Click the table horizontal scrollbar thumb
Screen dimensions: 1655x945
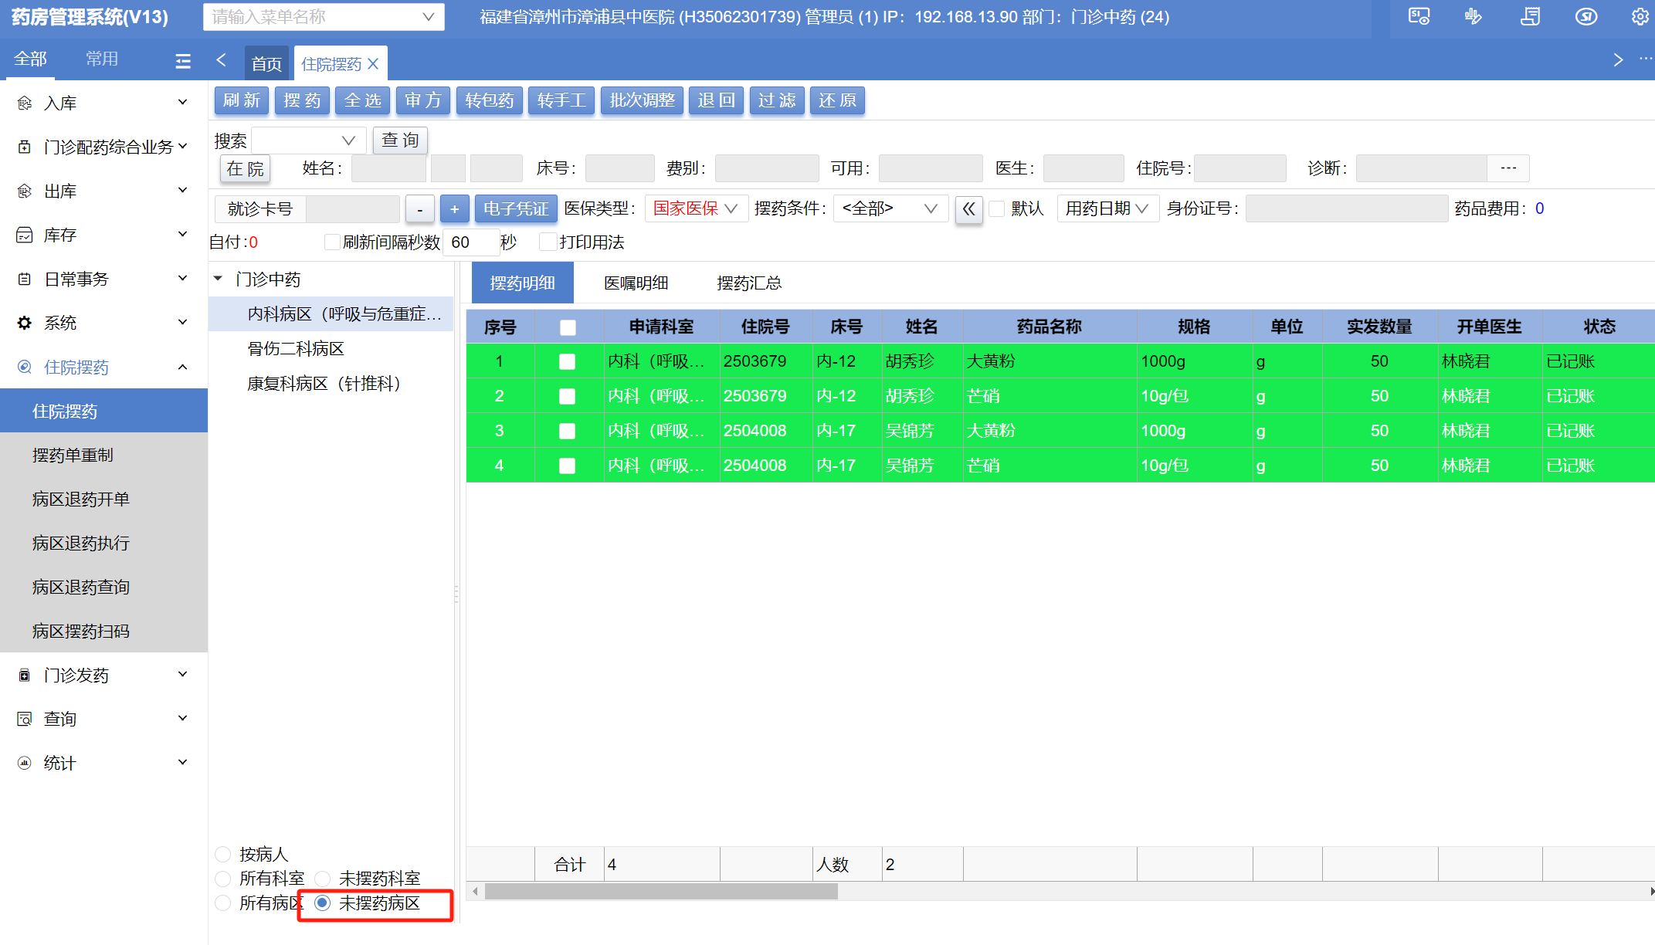[661, 892]
